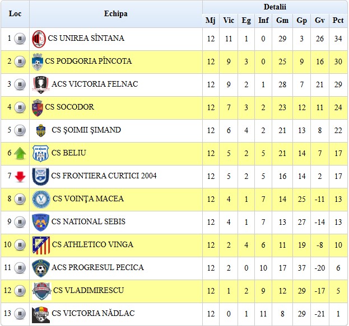Click the pause status icon in position 1
The image size is (349, 326).
click(20, 39)
